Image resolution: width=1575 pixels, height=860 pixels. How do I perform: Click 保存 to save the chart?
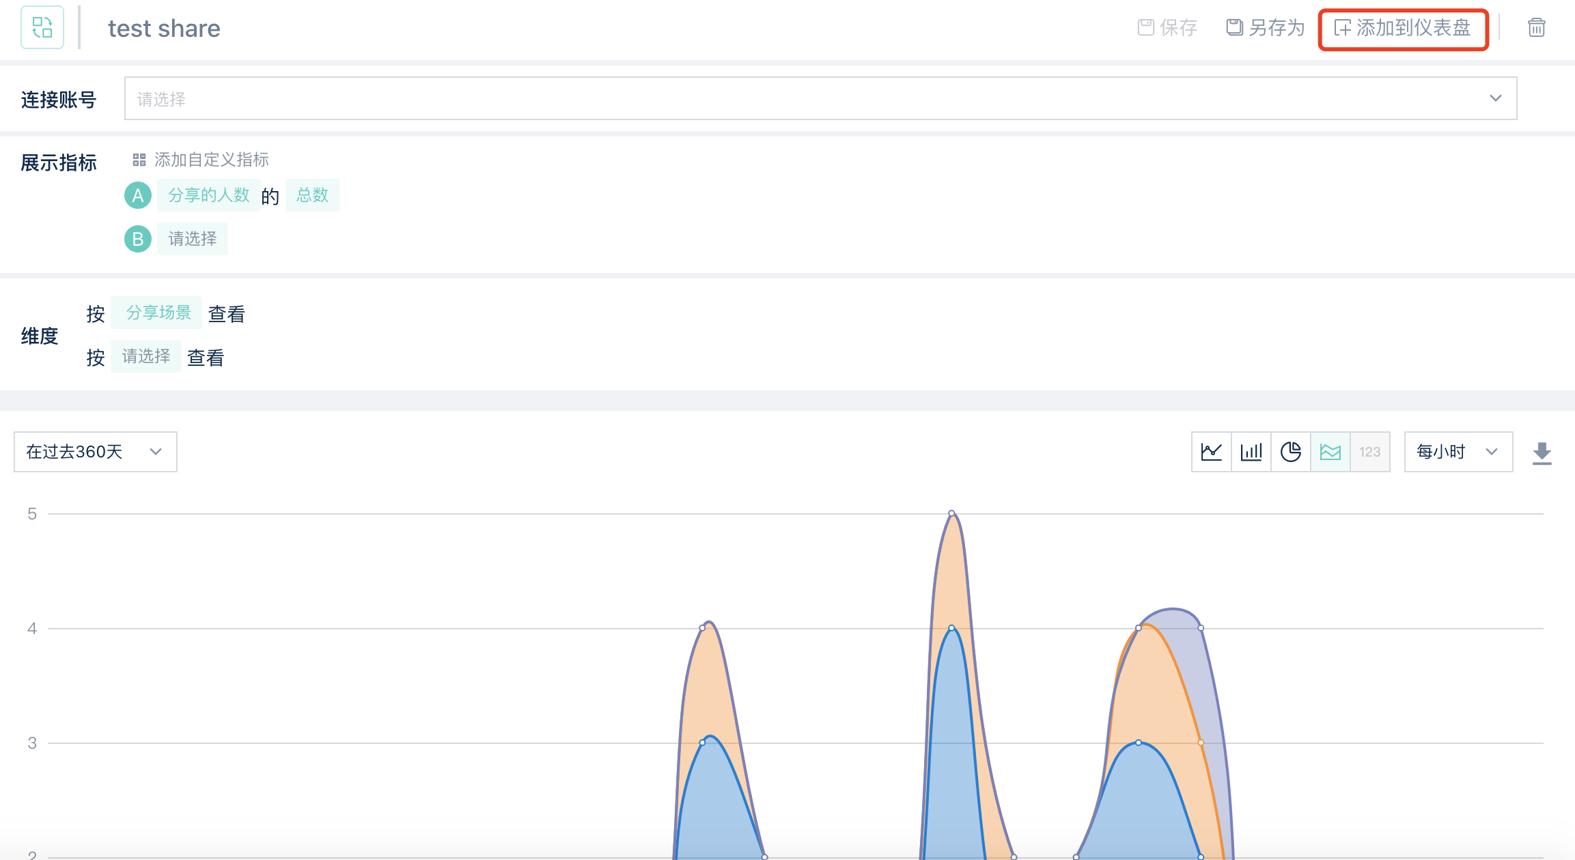click(1168, 28)
